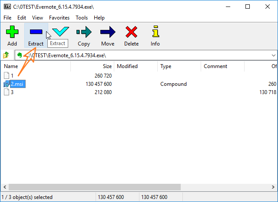Click the 7z application icon in the title bar
Viewport: 278px width, 202px height.
7,7
